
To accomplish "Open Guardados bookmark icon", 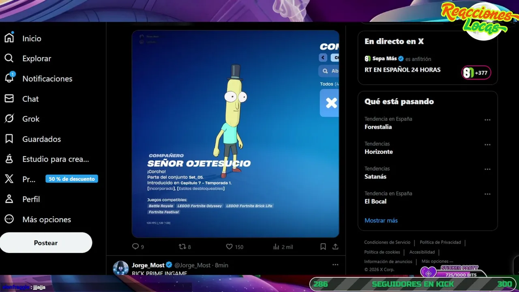I will click(x=9, y=139).
